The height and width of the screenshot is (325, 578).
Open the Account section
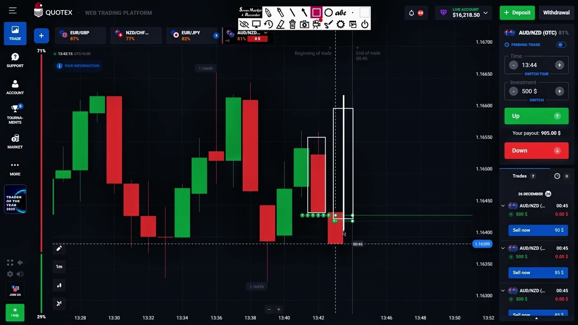(x=15, y=87)
